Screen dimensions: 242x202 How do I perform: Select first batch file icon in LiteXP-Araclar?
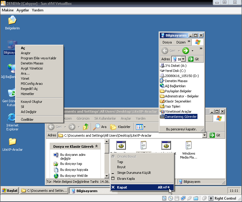point(121,145)
